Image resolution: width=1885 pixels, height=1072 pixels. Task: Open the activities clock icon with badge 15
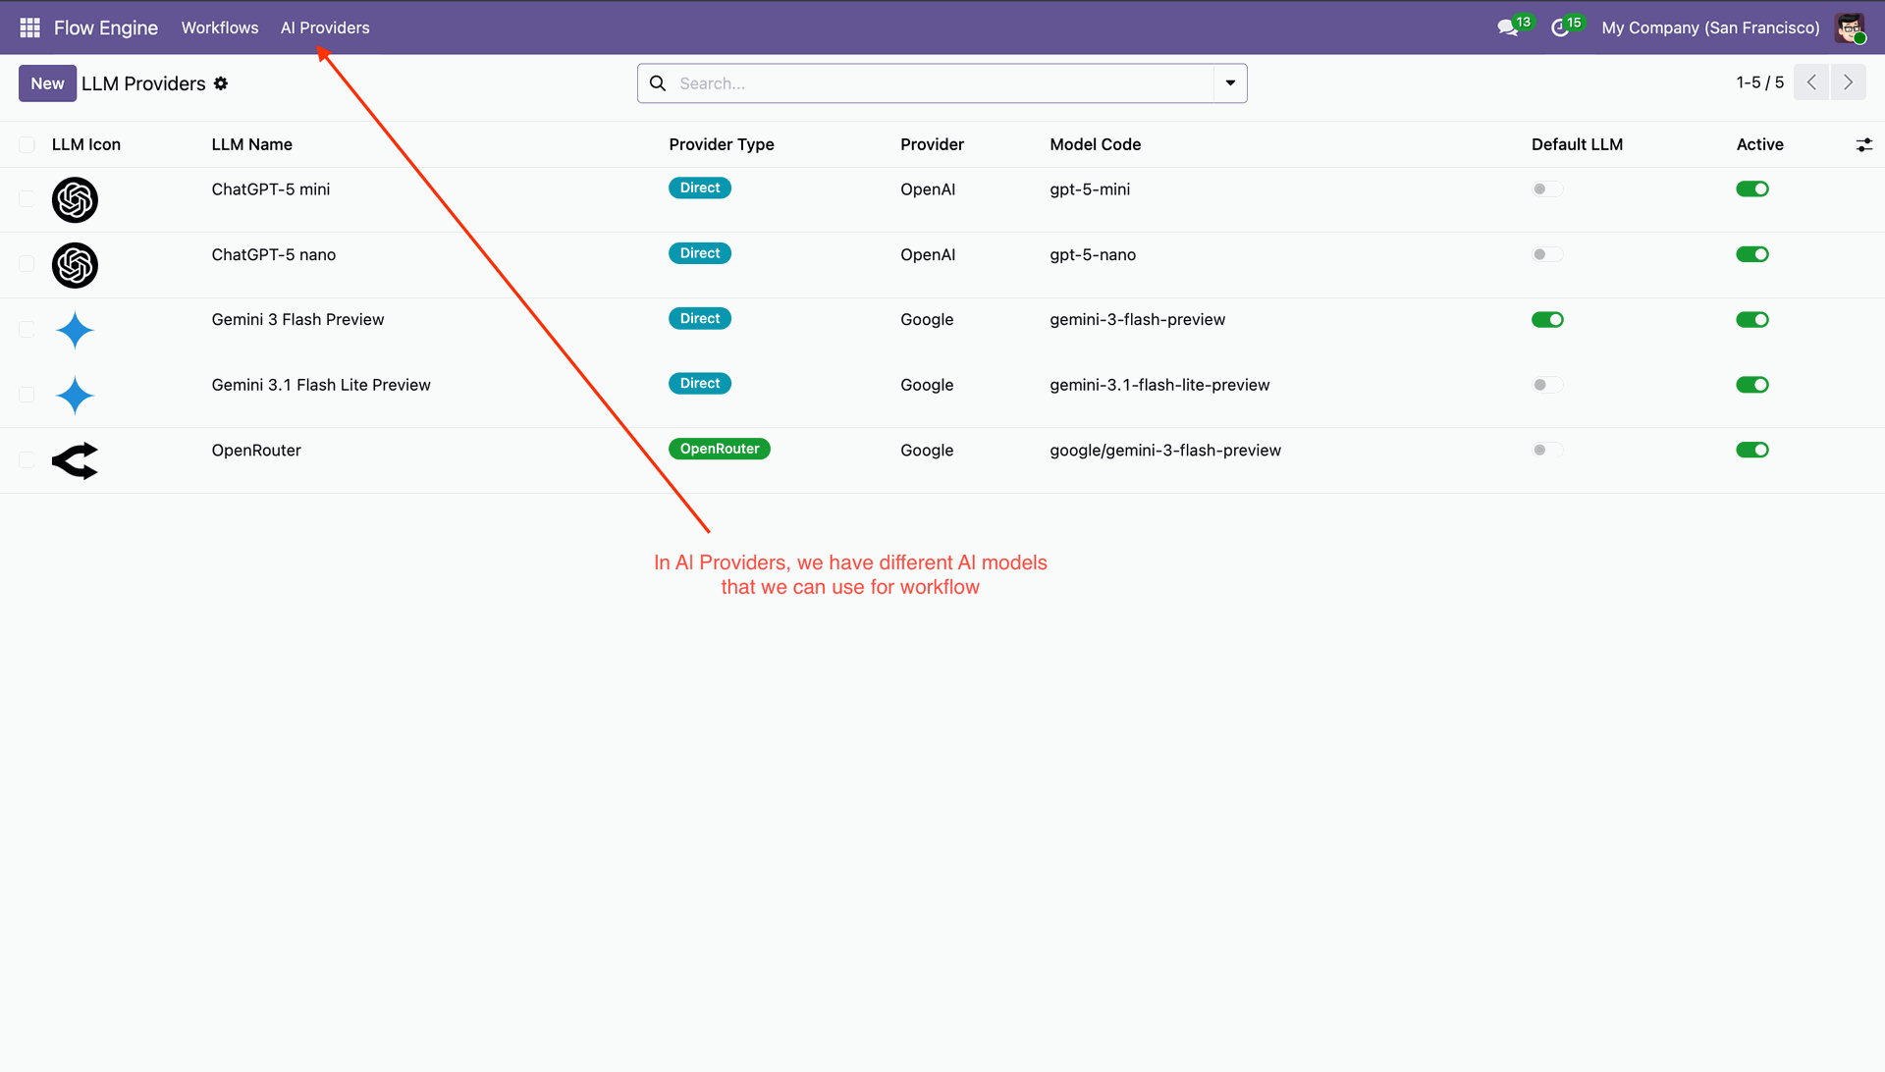[1560, 27]
